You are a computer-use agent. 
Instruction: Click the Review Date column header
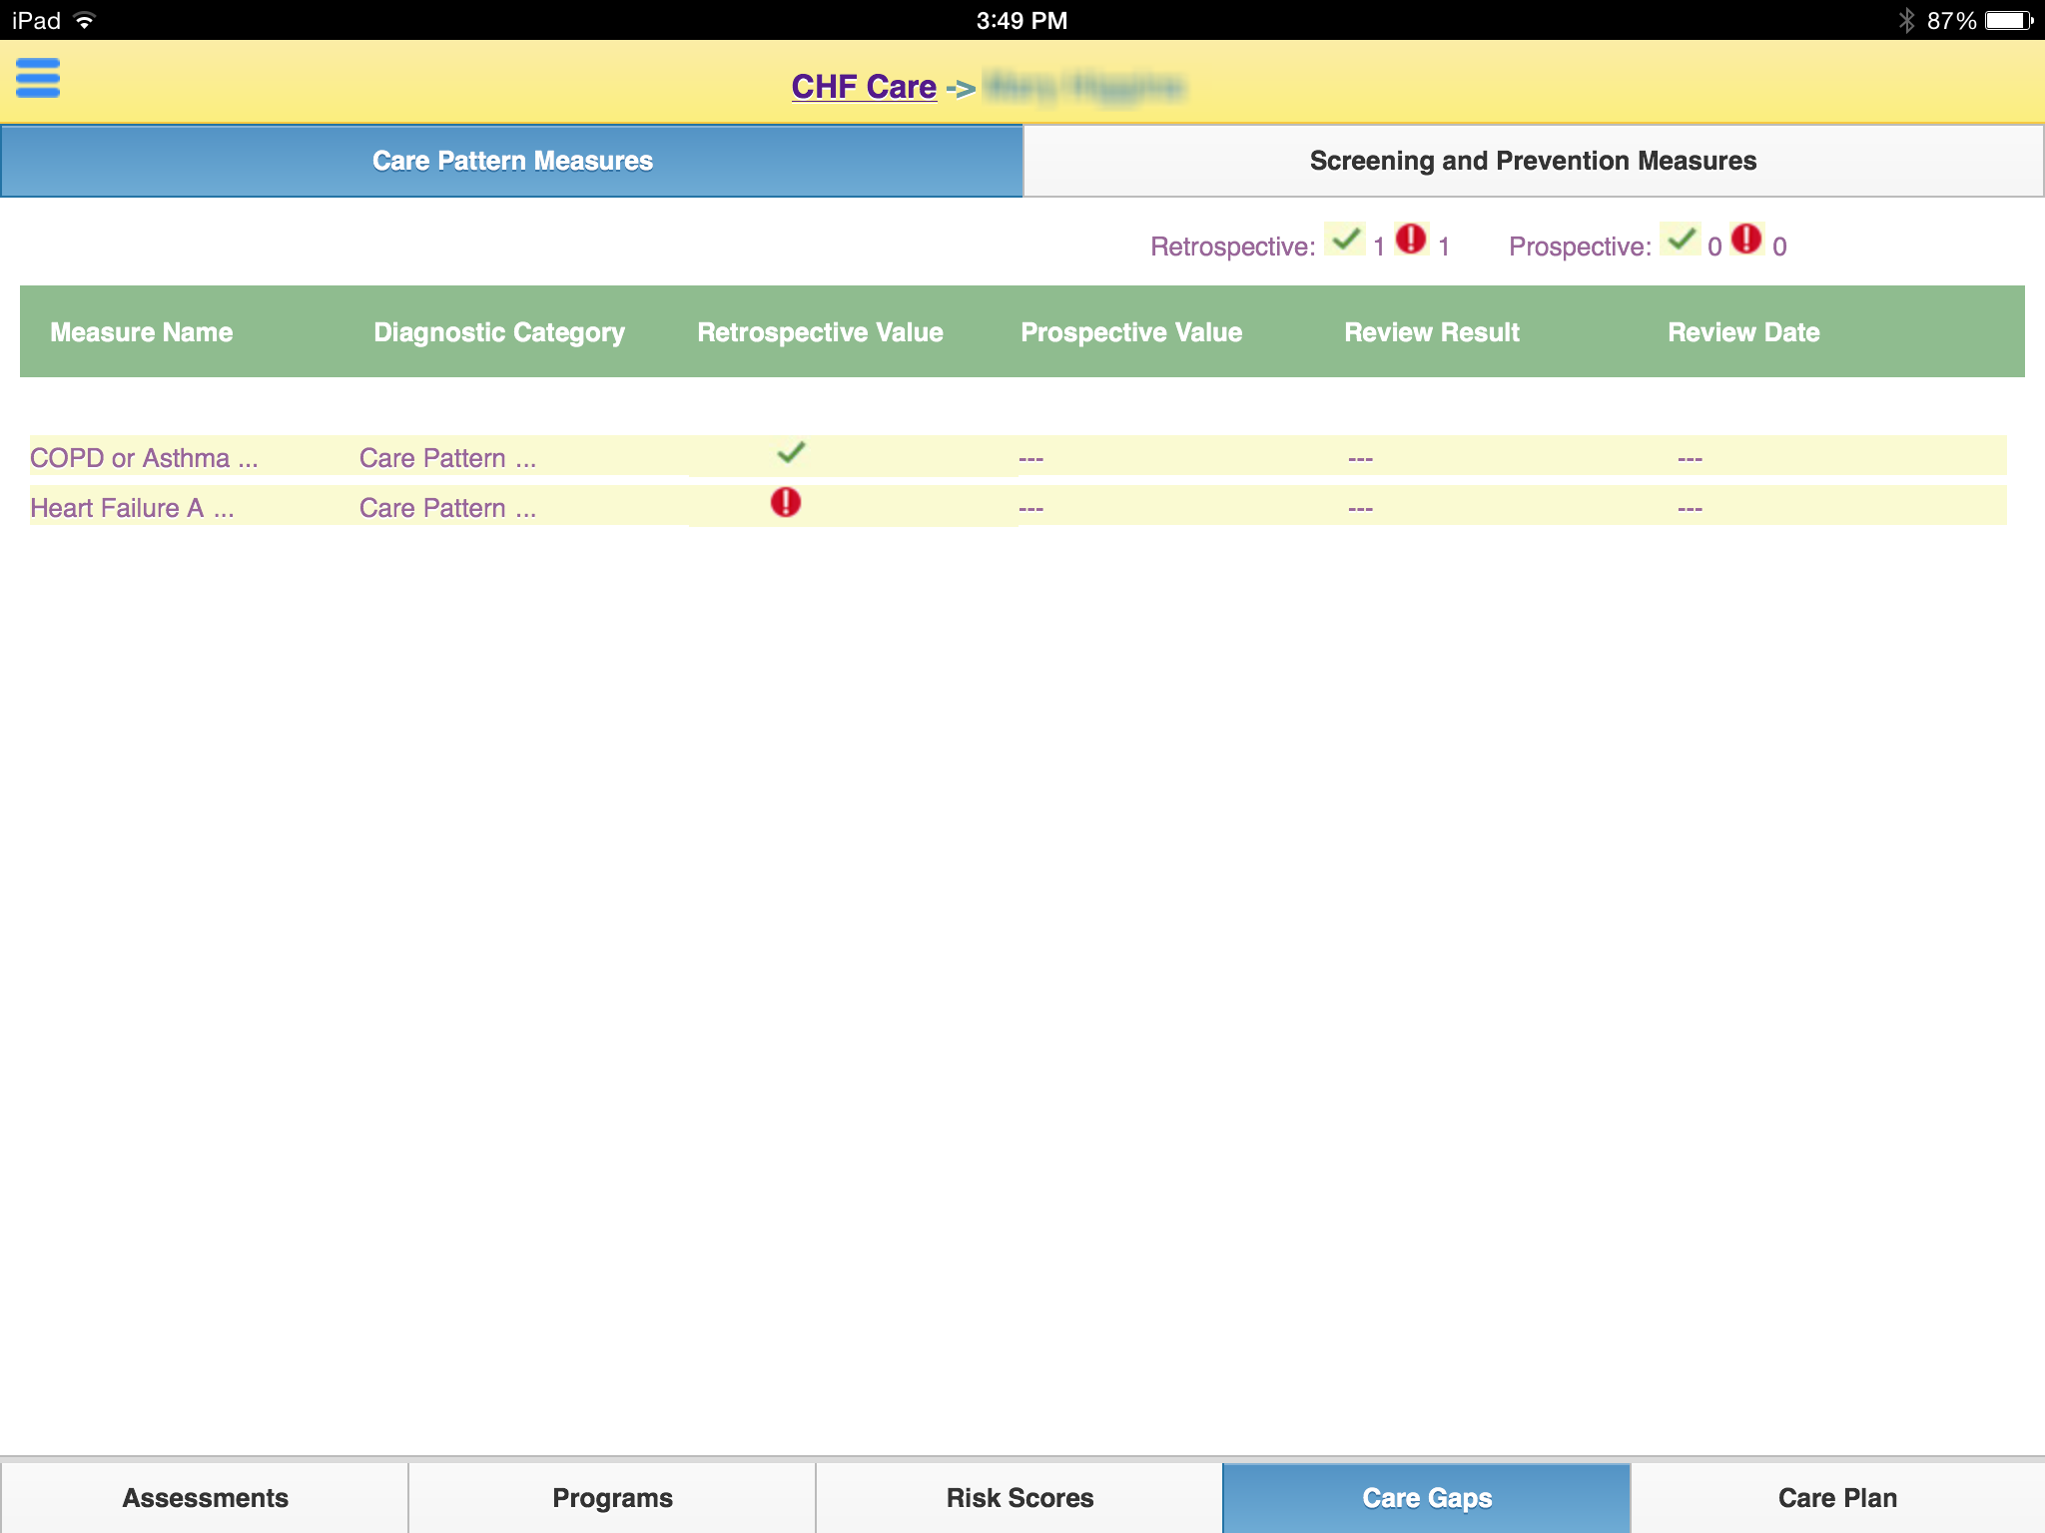click(x=1743, y=332)
